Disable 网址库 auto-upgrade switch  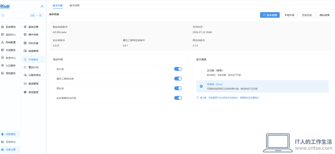pos(178,88)
